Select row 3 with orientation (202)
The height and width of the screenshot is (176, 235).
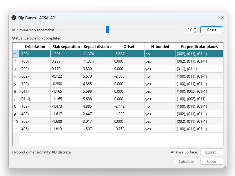click(34, 69)
